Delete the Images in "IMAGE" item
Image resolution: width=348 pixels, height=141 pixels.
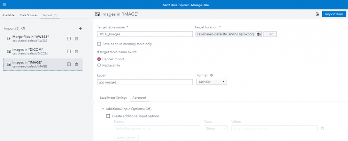pos(77,64)
